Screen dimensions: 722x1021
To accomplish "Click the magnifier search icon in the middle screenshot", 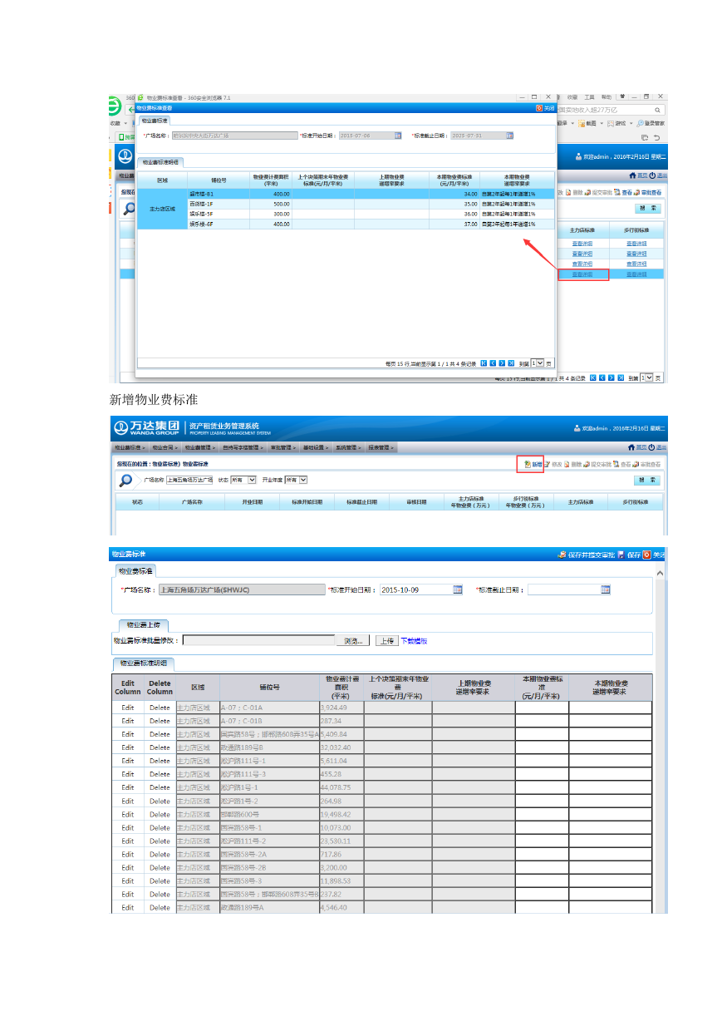I will [125, 480].
